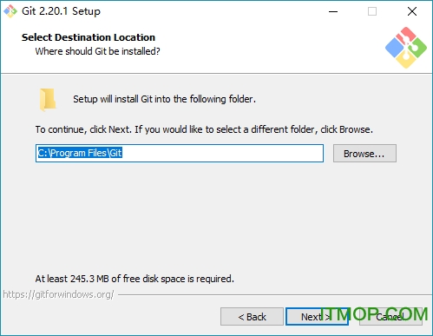Click the 'Select Destination Location' heading
433x336 pixels.
tap(89, 37)
